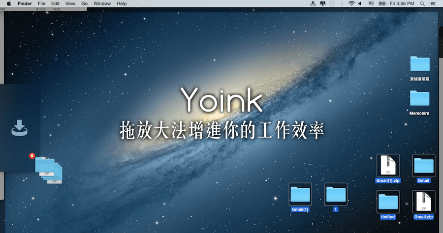Open the display mirroring menu bar icon

point(322,3)
